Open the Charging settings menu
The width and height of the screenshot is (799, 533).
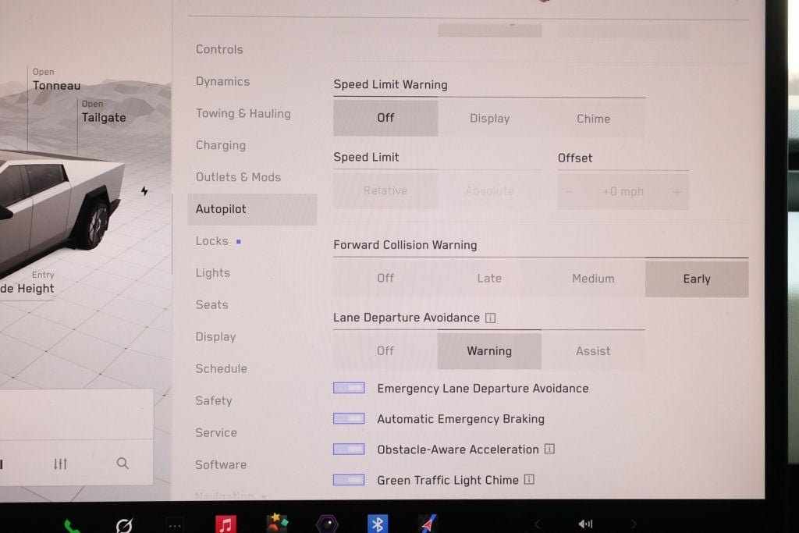pos(220,145)
